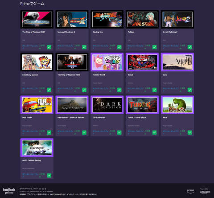
Task: Click the green checkmark on Dear Esther: Landmark Edition
Action: [x=84, y=132]
